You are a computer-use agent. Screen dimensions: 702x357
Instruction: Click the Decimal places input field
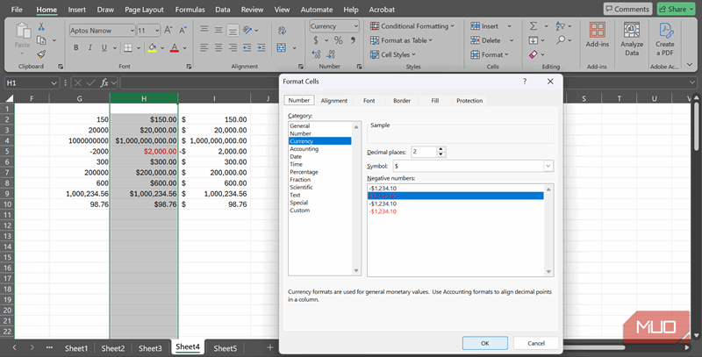click(x=424, y=152)
